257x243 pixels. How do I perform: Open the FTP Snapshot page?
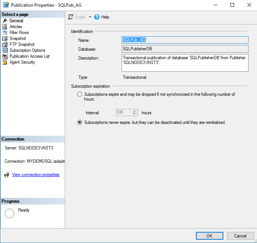pos(22,44)
